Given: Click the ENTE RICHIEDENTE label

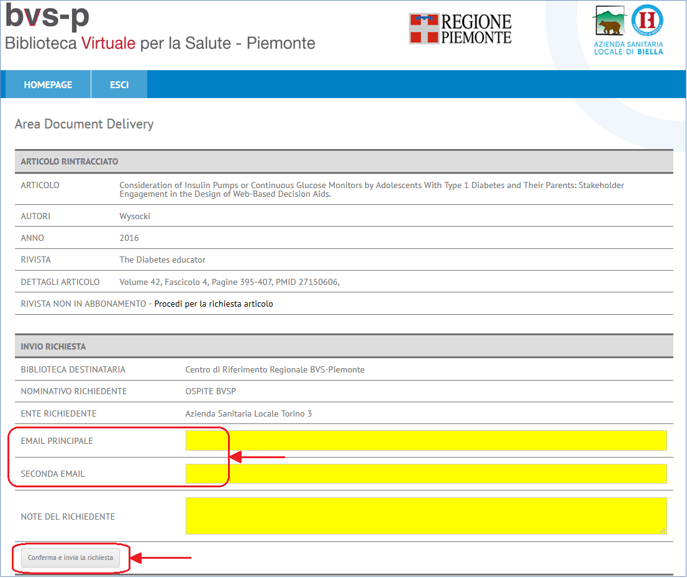Looking at the screenshot, I should click(58, 414).
